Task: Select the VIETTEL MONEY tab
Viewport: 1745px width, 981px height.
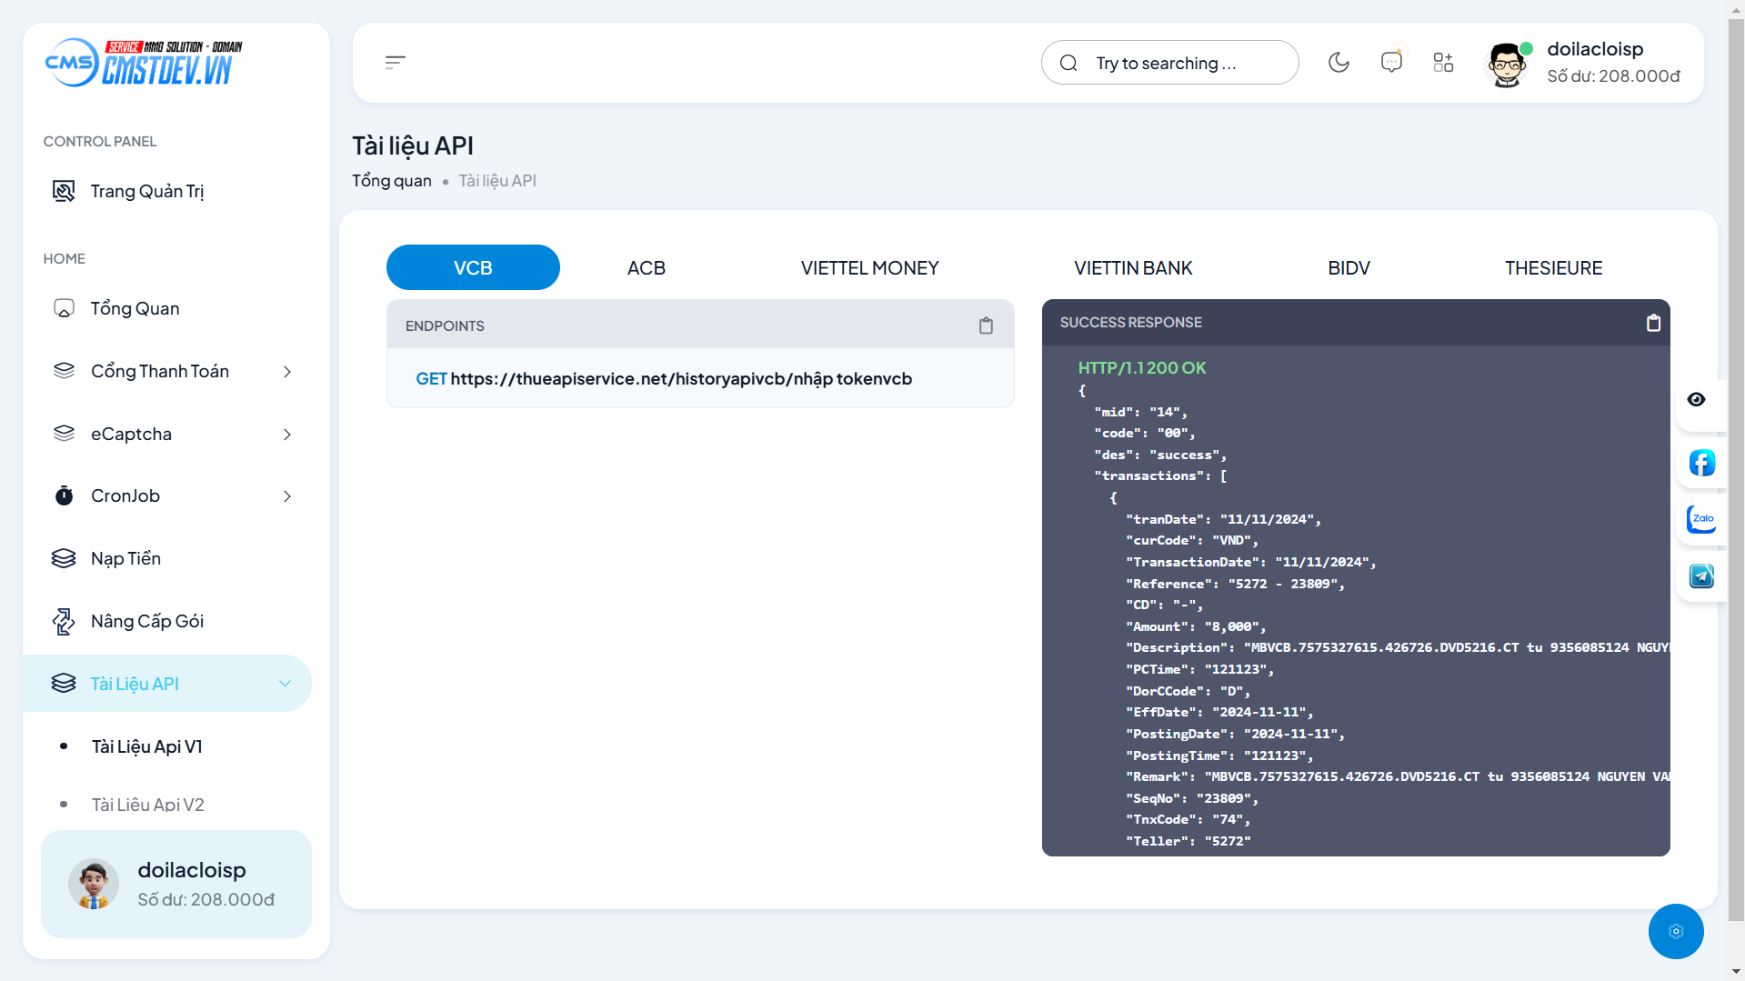Action: [x=869, y=268]
